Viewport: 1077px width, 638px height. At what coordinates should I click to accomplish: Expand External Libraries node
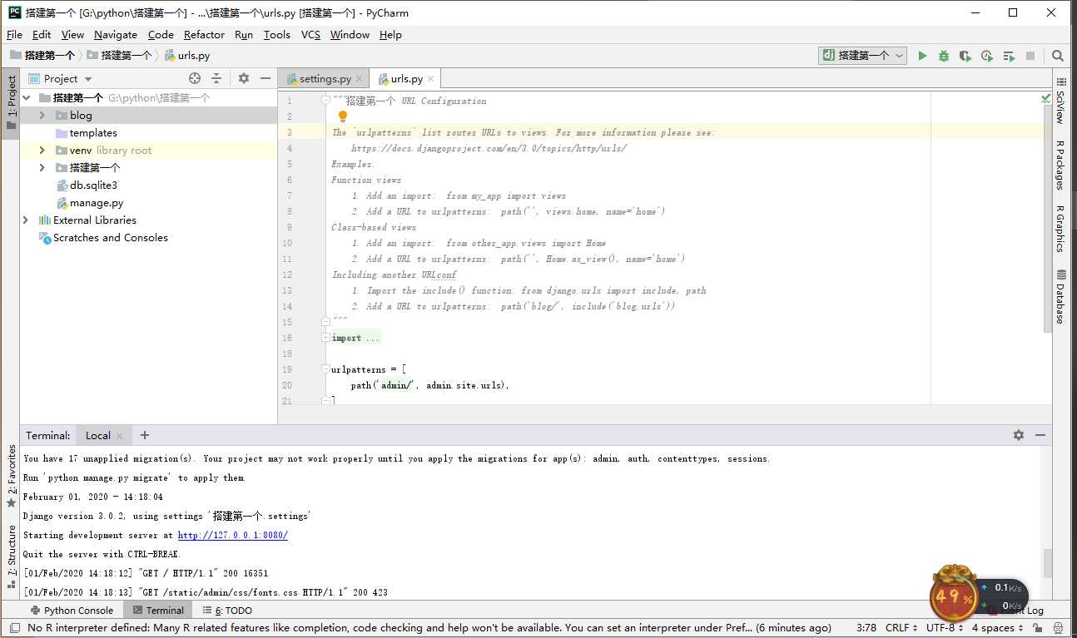click(26, 220)
